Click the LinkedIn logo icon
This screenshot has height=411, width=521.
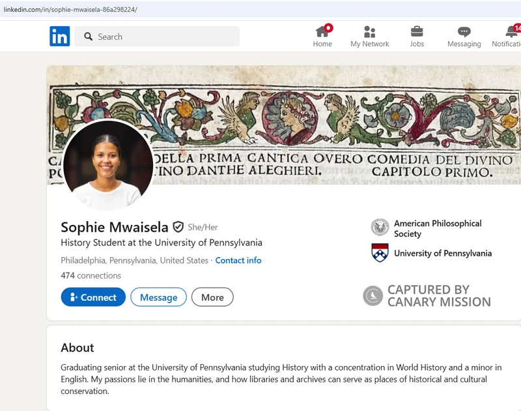pos(59,37)
